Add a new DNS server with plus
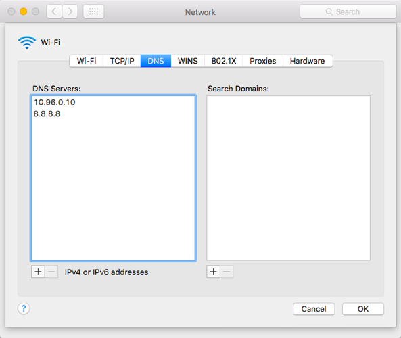The width and height of the screenshot is (401, 338). 38,272
